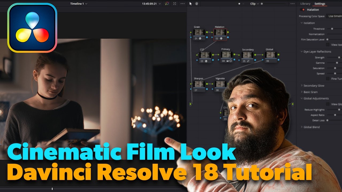Click the Reduce Highlights slider handle
Screen dimensions: 342x192
click(x=339, y=110)
